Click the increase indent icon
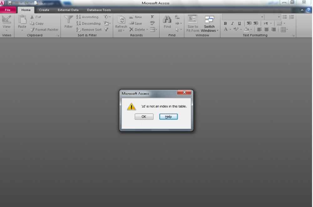This screenshot has height=207, width=313. (x=256, y=23)
